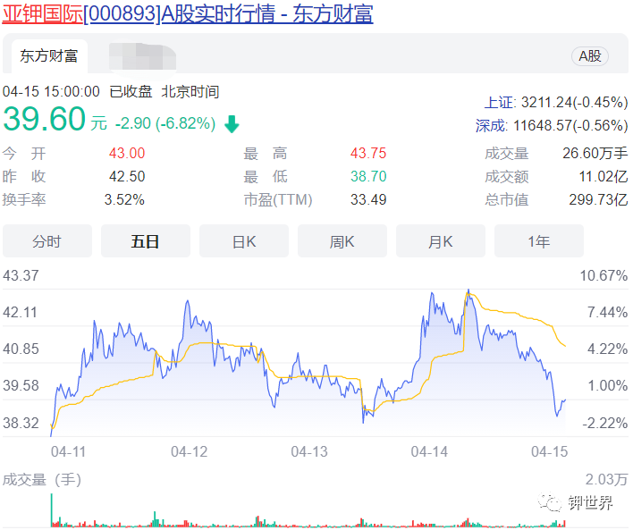This screenshot has width=633, height=530.
Task: Click the 今开 value 43.00
Action: pos(127,154)
